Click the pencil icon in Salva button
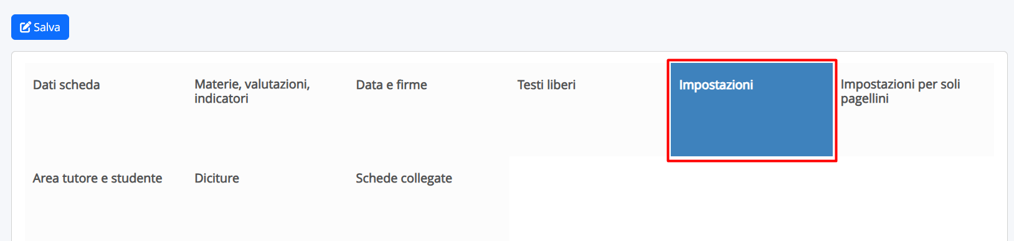The height and width of the screenshot is (241, 1014). click(x=26, y=27)
